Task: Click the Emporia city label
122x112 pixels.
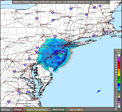Action: pos(21,100)
